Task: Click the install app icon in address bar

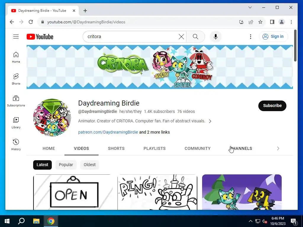Action: pos(241,22)
